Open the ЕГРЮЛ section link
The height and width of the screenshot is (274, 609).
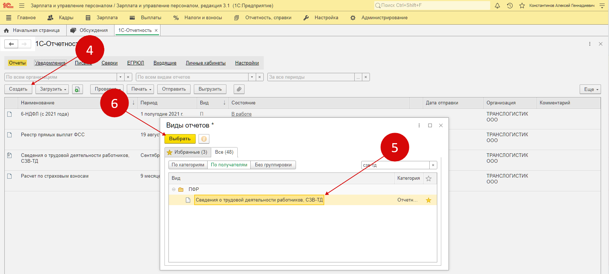coord(135,63)
